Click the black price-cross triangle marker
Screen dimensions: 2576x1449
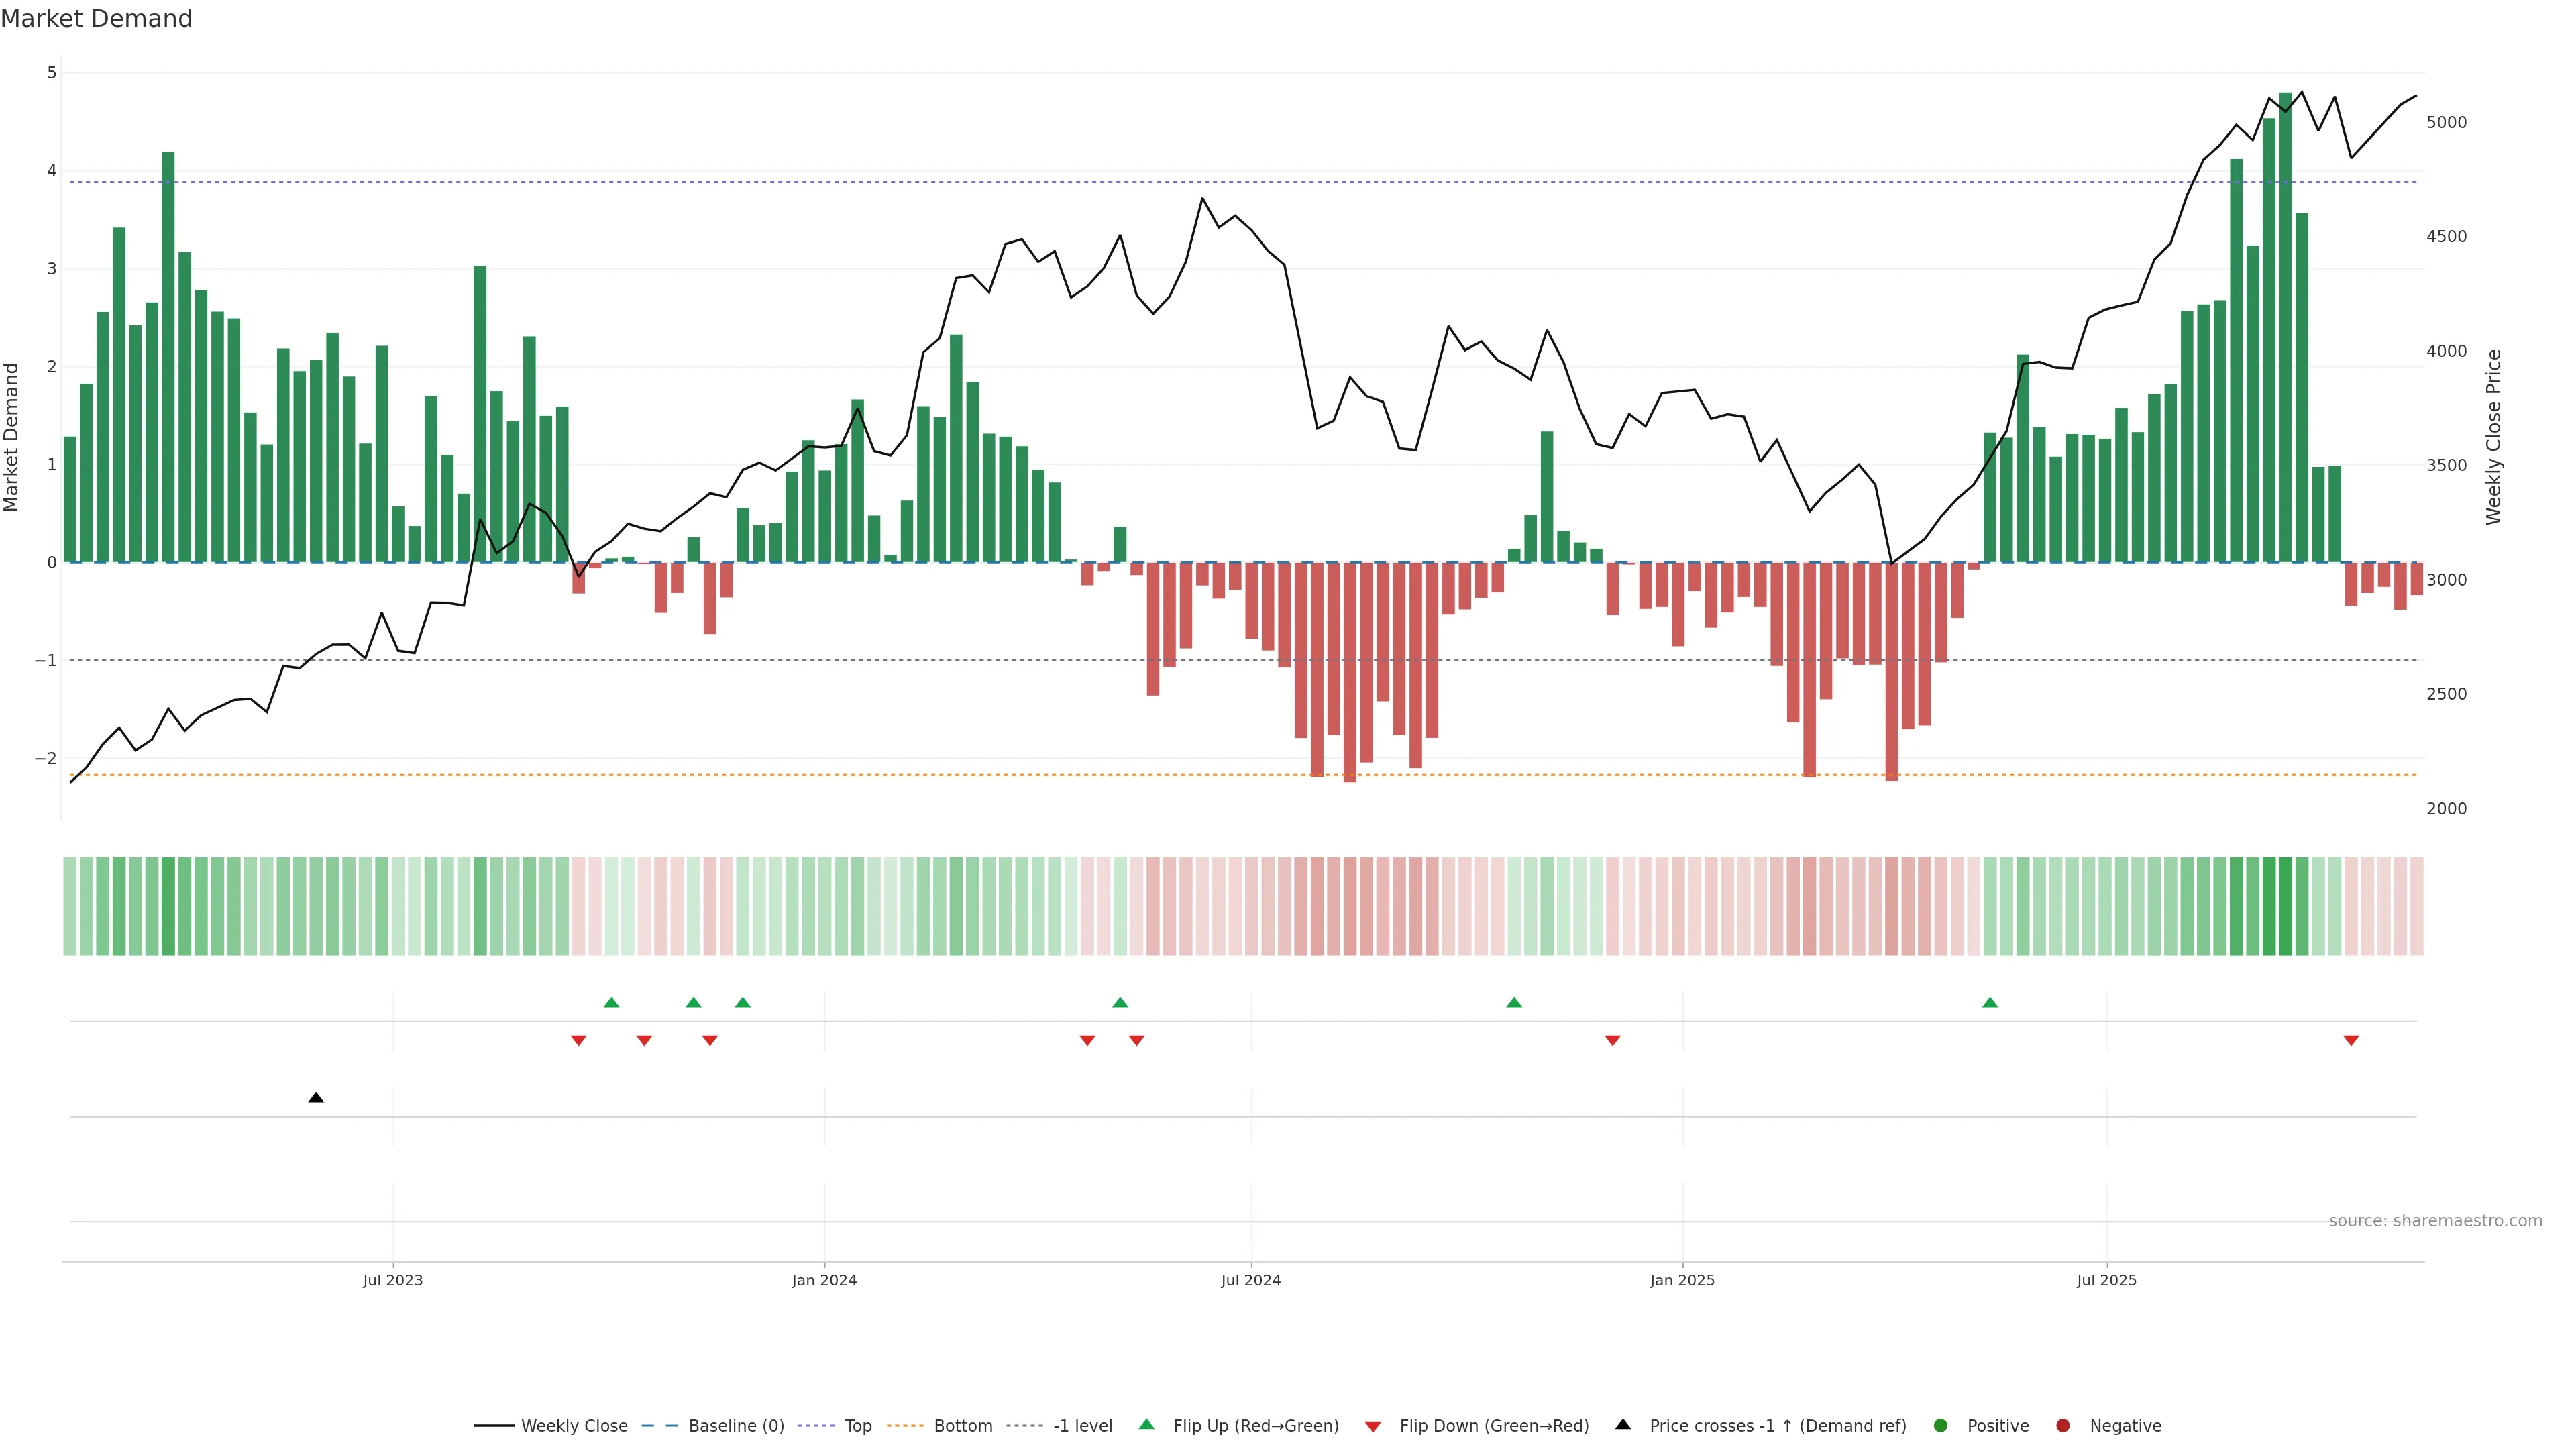[x=316, y=1098]
